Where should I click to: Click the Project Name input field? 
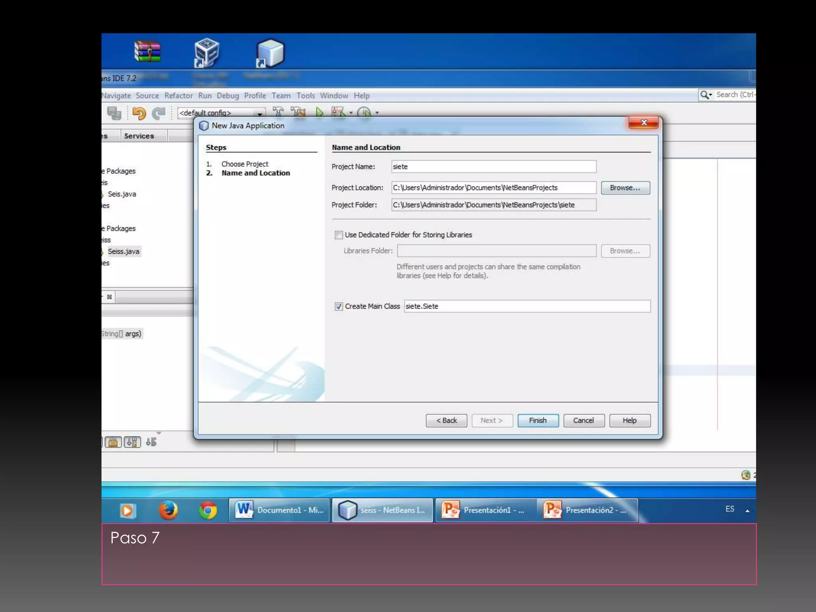[x=493, y=167]
